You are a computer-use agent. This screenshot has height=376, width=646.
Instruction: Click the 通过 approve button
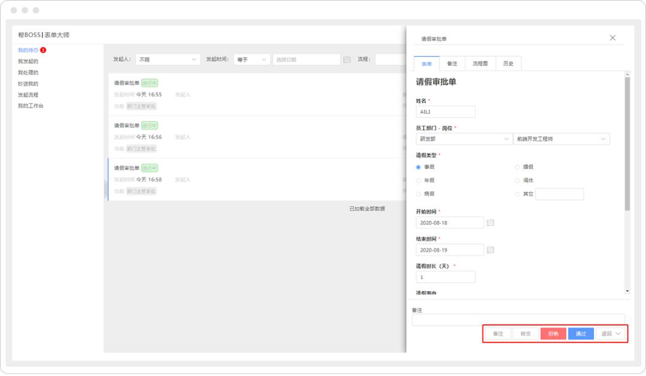pos(581,334)
